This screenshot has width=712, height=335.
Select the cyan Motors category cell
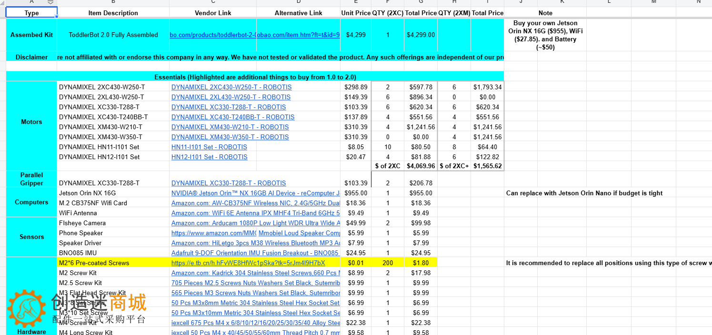[31, 122]
